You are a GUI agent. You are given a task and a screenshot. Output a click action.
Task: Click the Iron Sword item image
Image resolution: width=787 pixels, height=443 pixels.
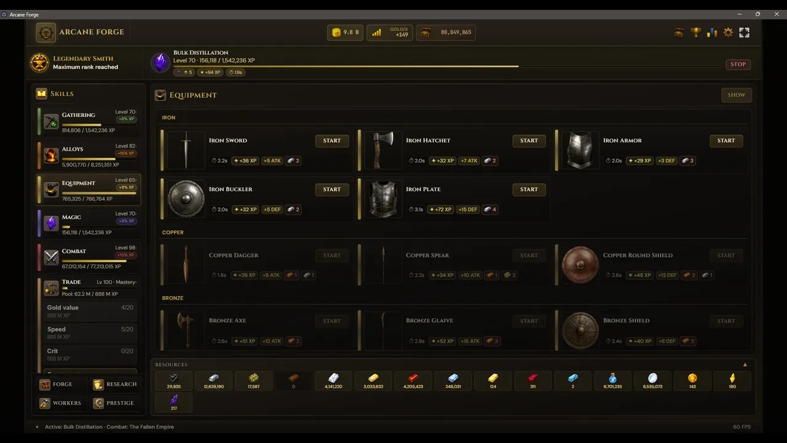click(186, 150)
